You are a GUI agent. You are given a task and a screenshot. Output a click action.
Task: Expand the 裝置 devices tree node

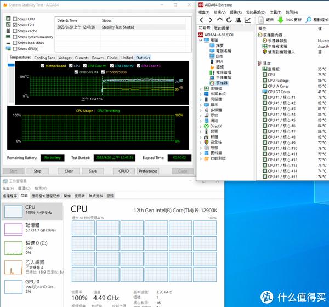click(201, 132)
